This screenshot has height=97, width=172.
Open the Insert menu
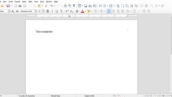coord(11,2)
